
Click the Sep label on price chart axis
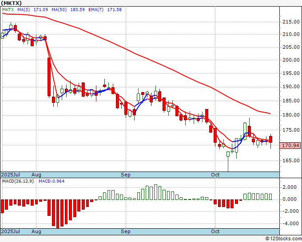coord(126,175)
